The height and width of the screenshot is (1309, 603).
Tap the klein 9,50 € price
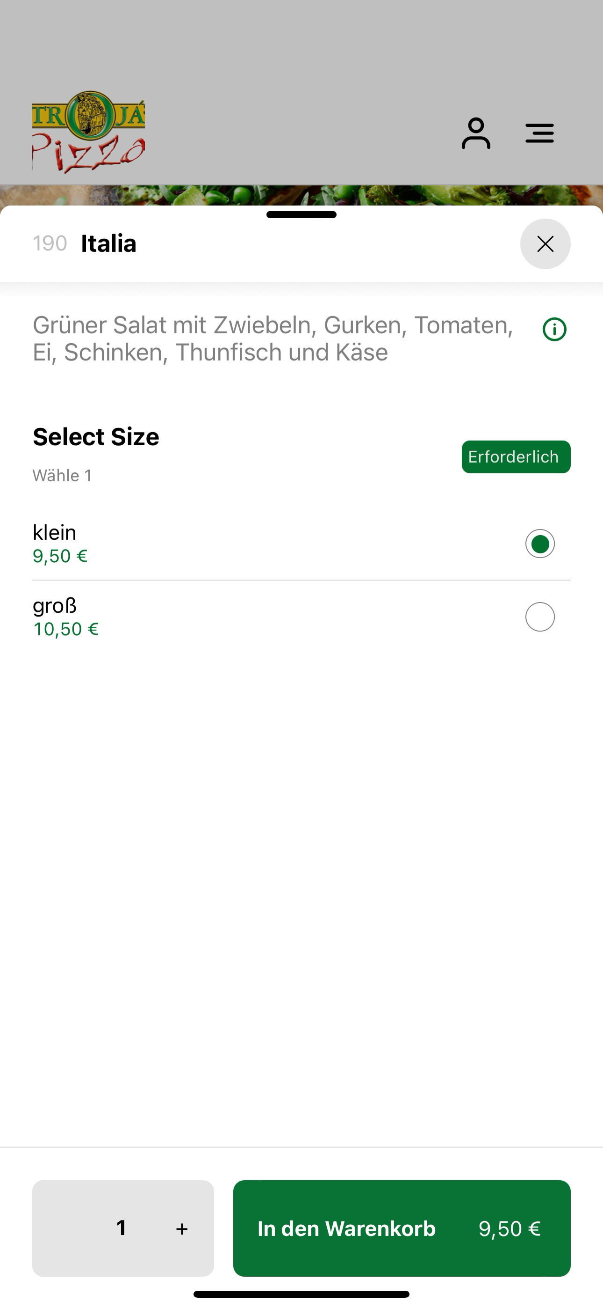60,556
